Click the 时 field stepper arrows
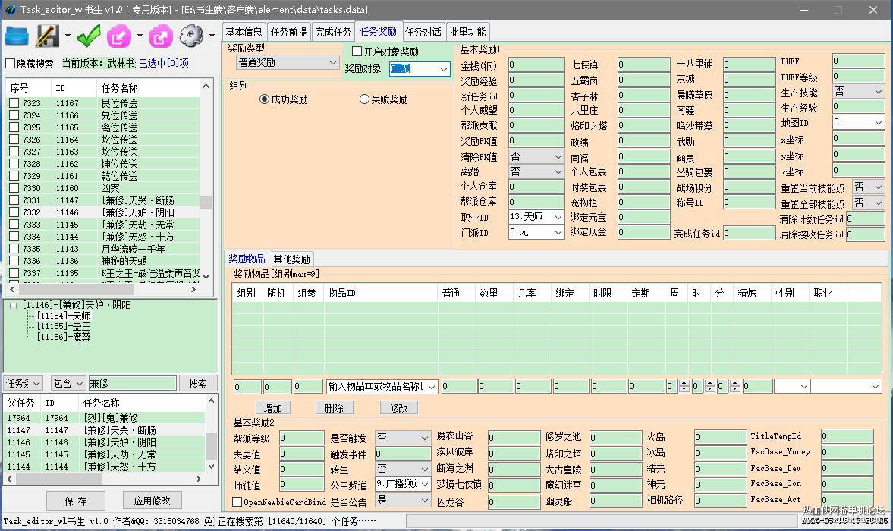 pyautogui.click(x=709, y=386)
